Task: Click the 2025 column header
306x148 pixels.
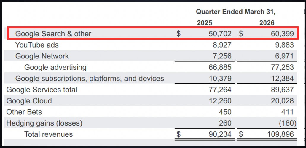Action: (204, 23)
